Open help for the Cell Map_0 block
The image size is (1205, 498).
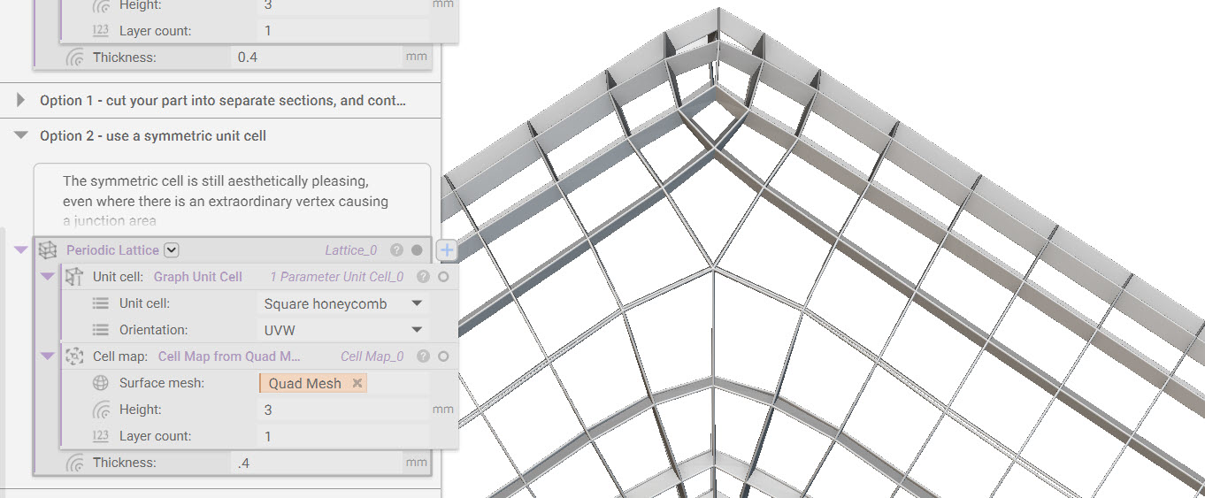click(x=424, y=356)
